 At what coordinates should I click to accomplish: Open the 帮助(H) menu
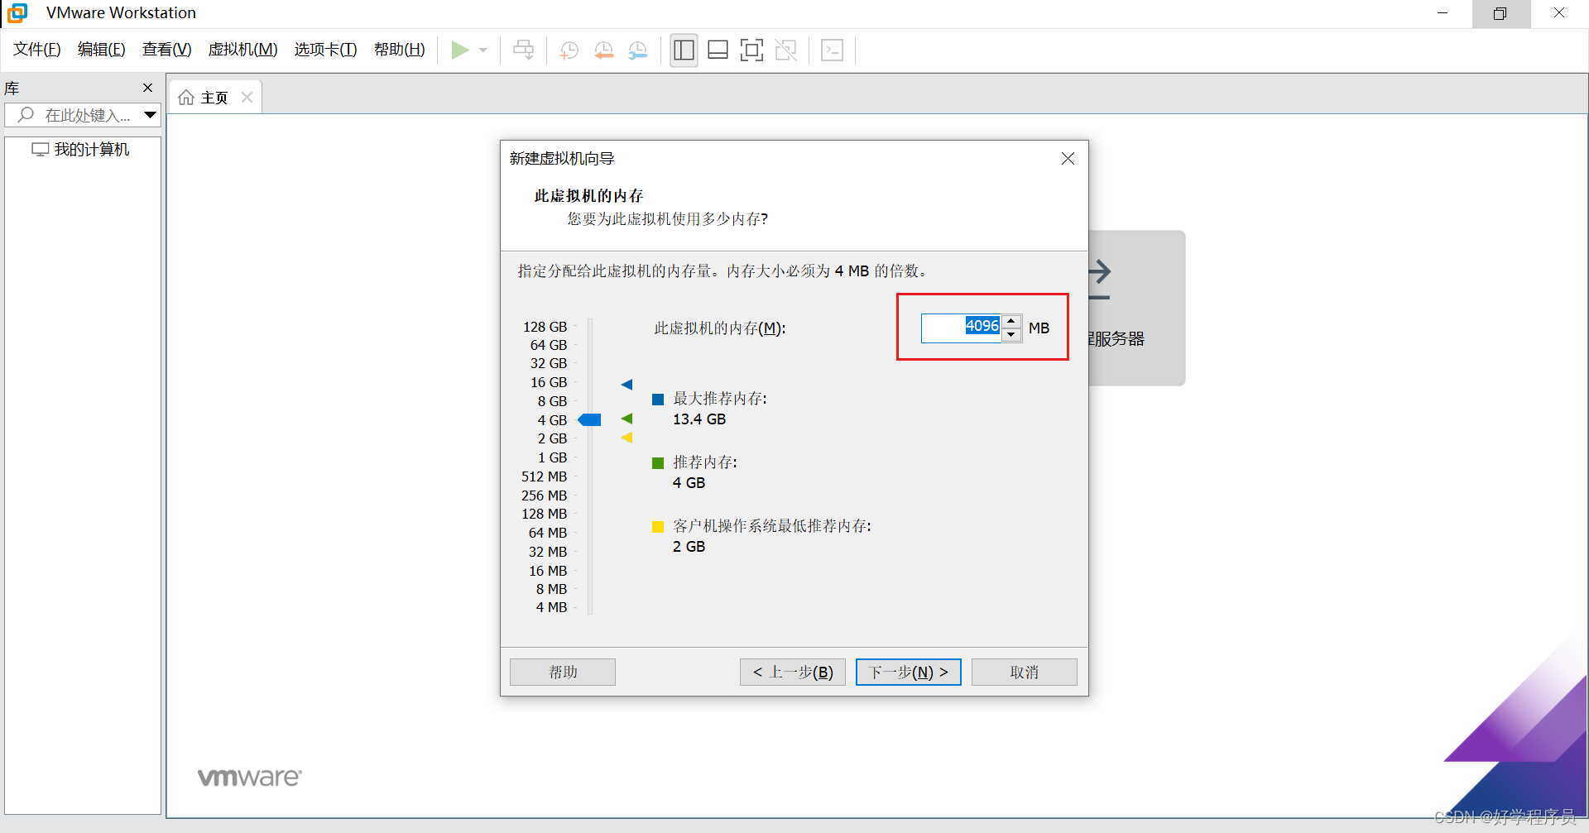(x=399, y=50)
